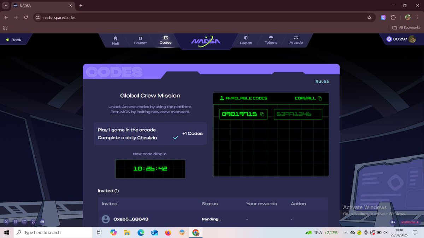The image size is (424, 238).
Task: Open the Arcade section
Action: click(x=296, y=40)
